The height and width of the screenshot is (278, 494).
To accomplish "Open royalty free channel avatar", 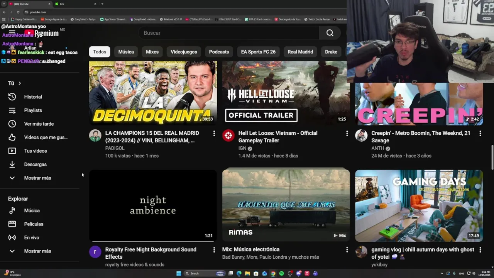I will (95, 252).
